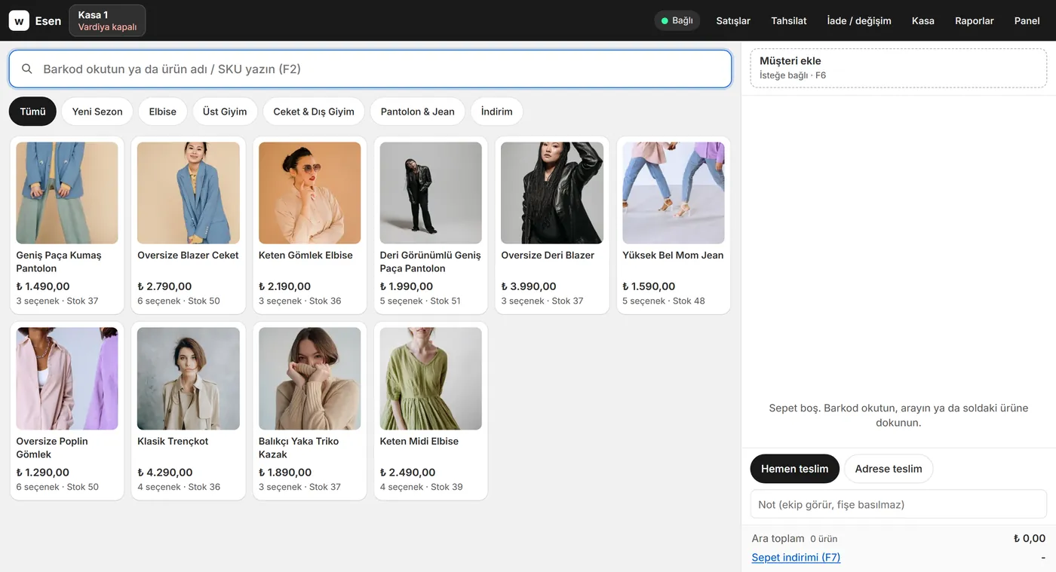Viewport: 1056px width, 572px height.
Task: Go to Raporlar
Action: coord(975,20)
